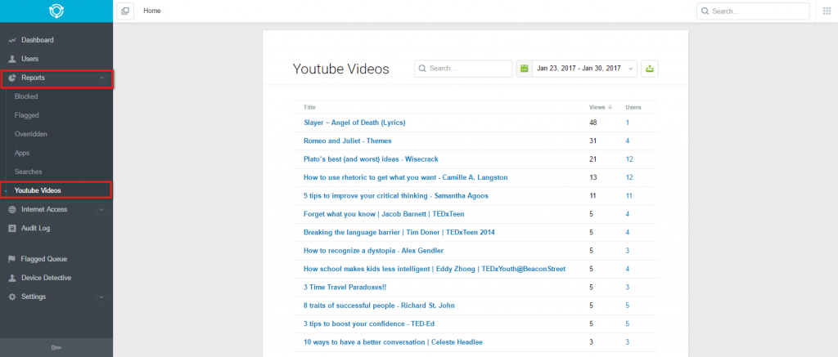
Task: Open 3 tips to boost your confidence link
Action: pyautogui.click(x=367, y=324)
